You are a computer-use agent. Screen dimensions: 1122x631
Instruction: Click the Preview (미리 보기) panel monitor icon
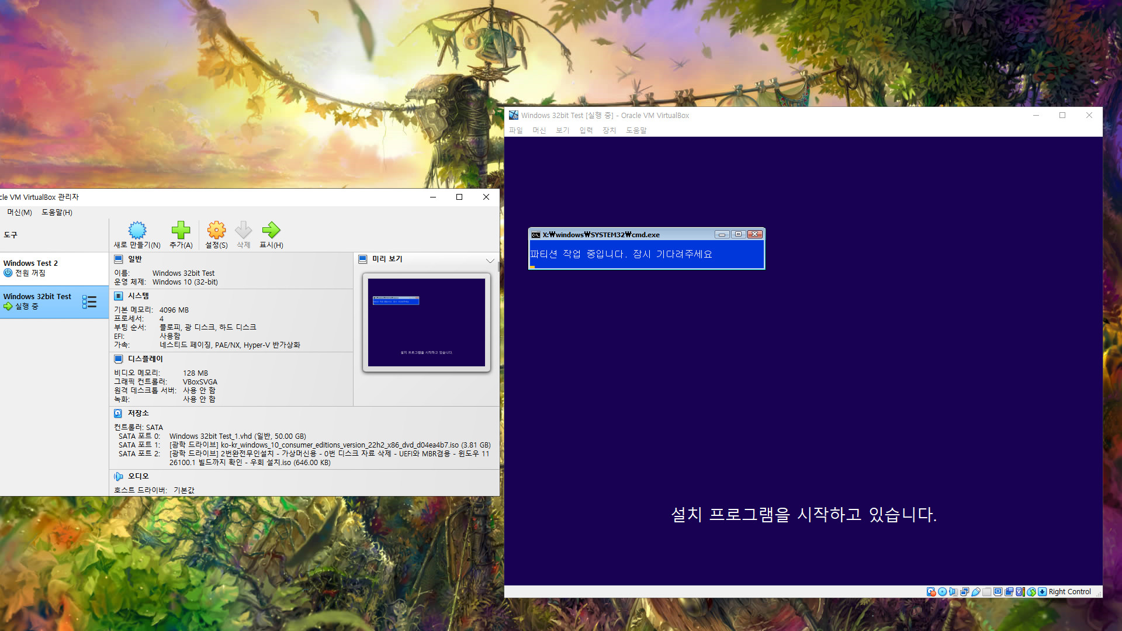pos(363,259)
